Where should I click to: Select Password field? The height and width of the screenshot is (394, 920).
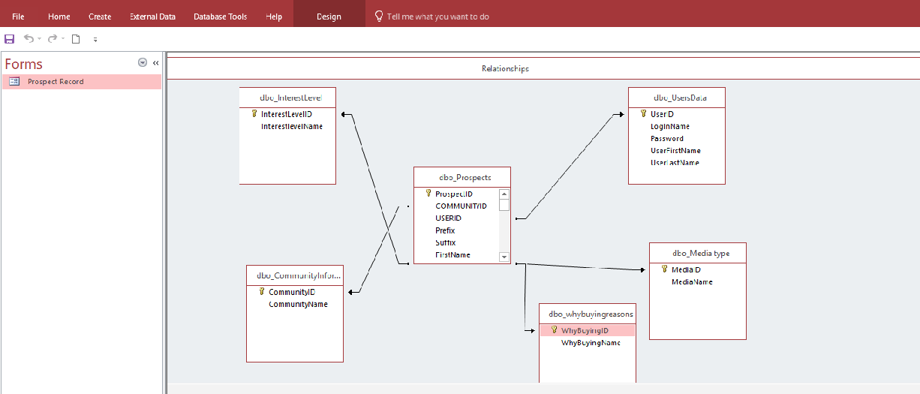pyautogui.click(x=667, y=138)
